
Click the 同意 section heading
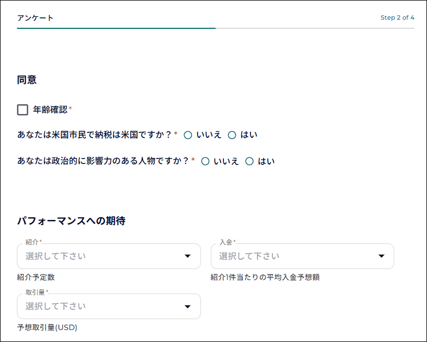coord(27,80)
